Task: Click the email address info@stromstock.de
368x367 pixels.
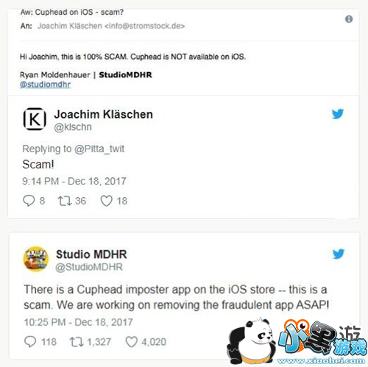Action: point(145,26)
